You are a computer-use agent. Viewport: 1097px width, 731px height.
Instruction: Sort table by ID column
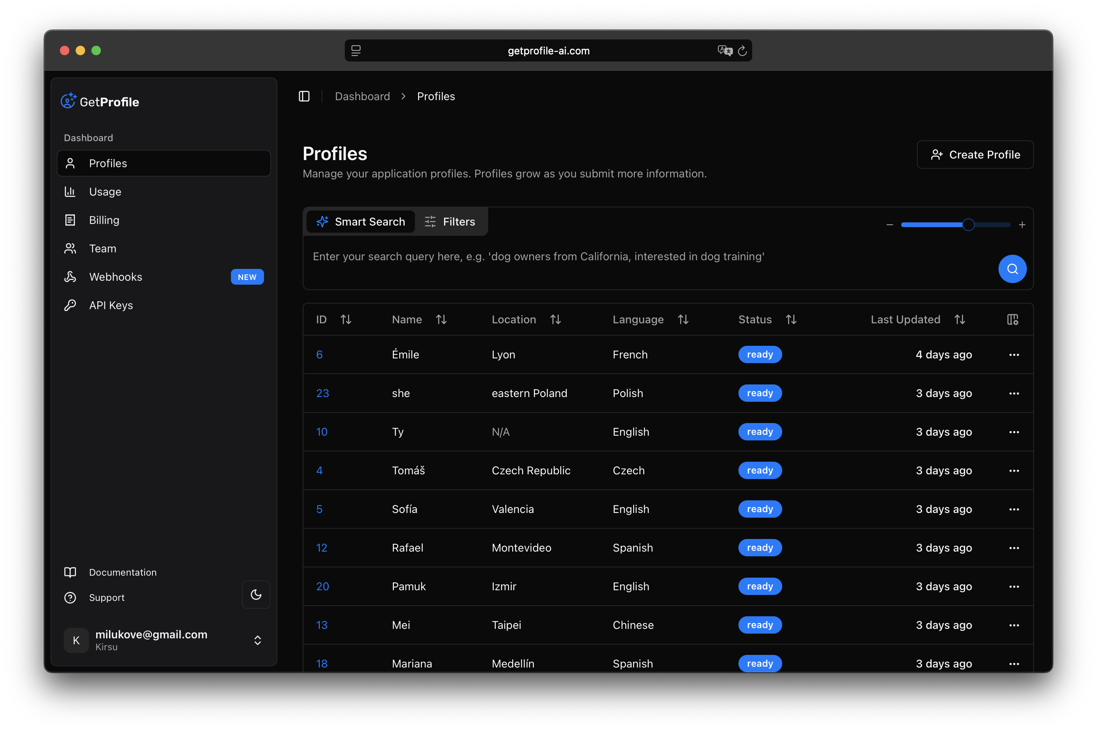[x=346, y=319]
